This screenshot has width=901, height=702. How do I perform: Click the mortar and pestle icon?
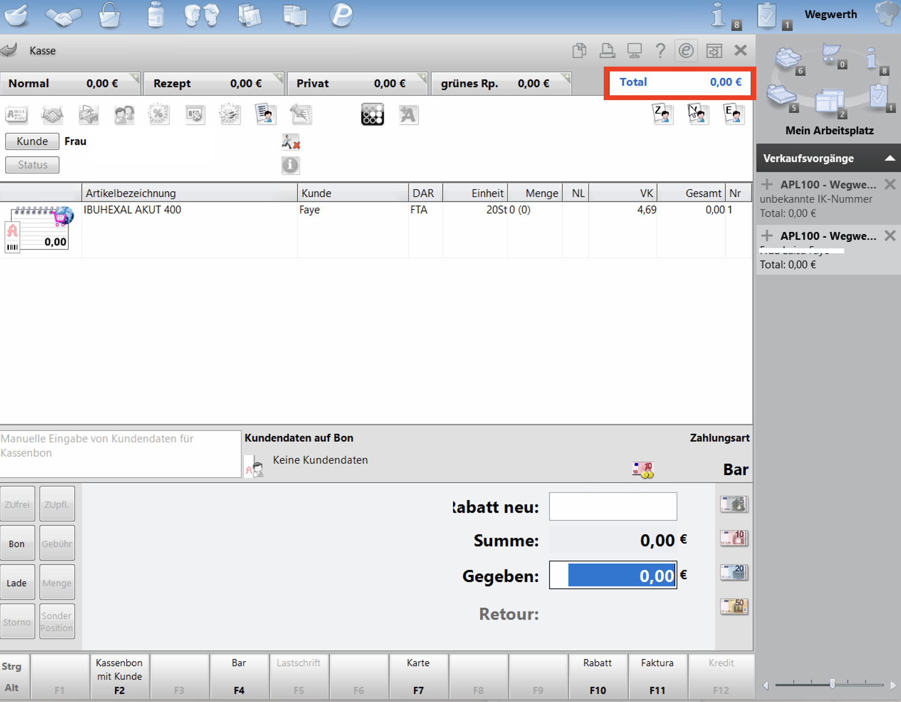(x=16, y=15)
